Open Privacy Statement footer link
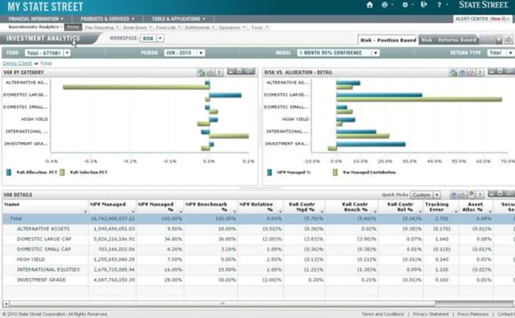Screen dimensions: 515x318 431,314
